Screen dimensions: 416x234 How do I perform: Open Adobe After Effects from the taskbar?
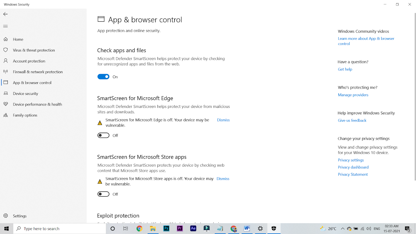coord(193,229)
